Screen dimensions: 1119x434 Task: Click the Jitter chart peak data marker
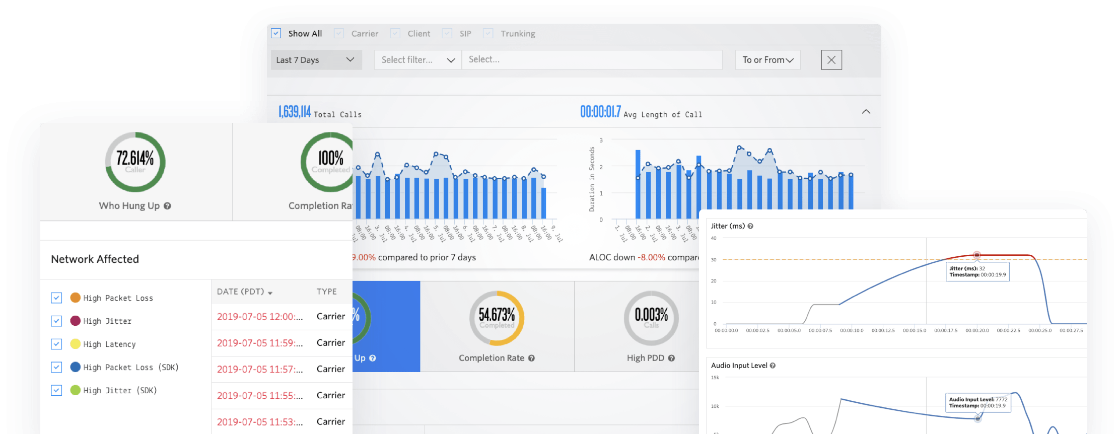coord(977,255)
